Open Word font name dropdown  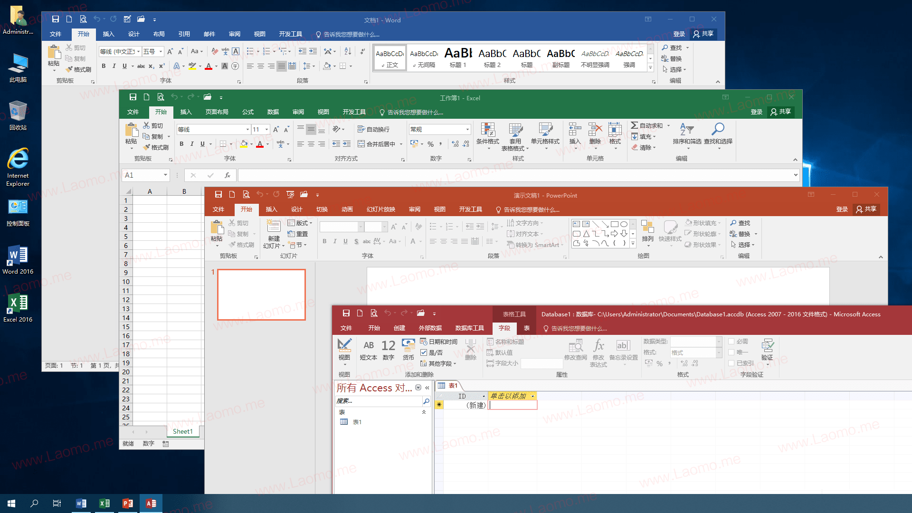pos(139,51)
